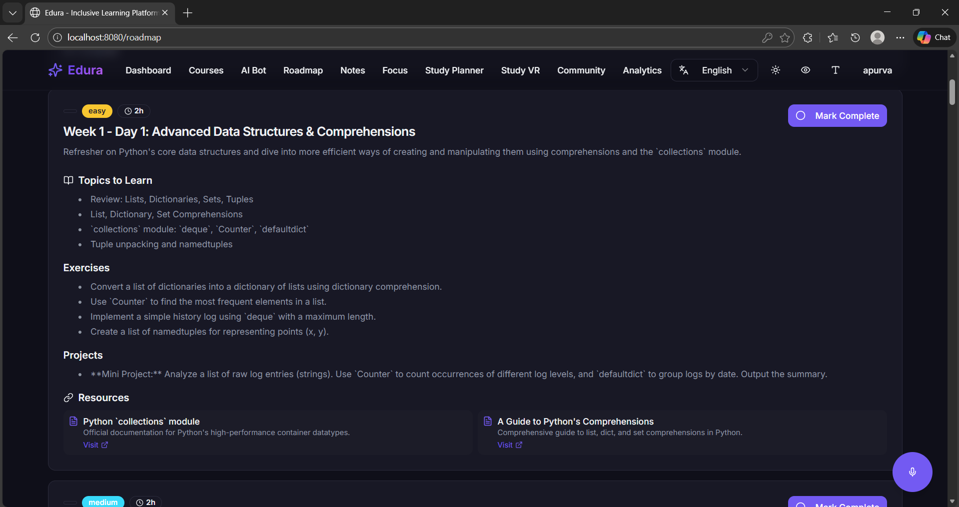Click the Topics to Learn book icon
This screenshot has width=959, height=507.
(68, 180)
